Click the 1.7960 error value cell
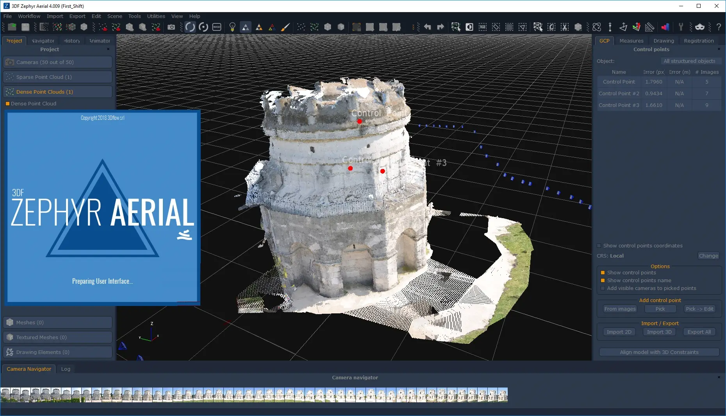Screen dimensions: 726x416 [653, 82]
